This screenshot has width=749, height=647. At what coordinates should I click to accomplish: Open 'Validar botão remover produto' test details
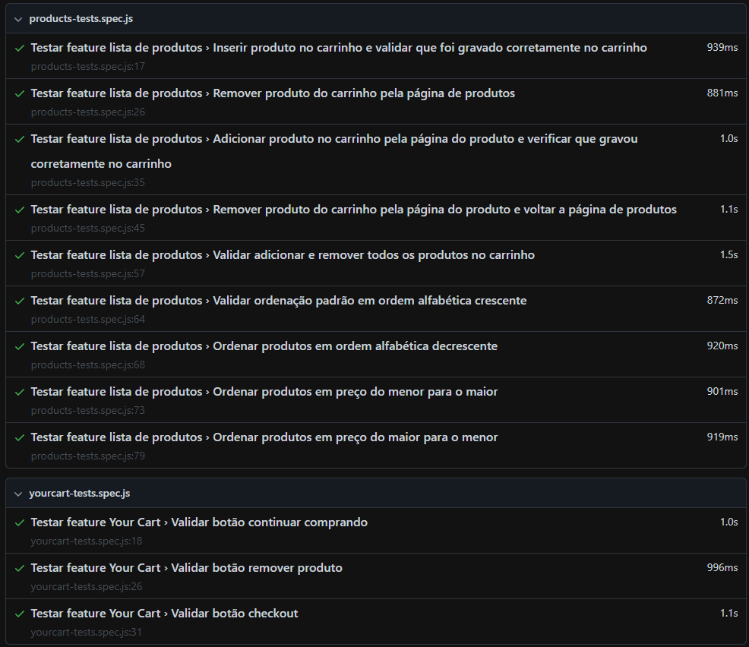[x=186, y=568]
